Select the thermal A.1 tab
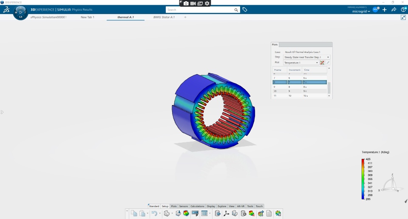Viewport: 408px width, 219px height. 125,17
